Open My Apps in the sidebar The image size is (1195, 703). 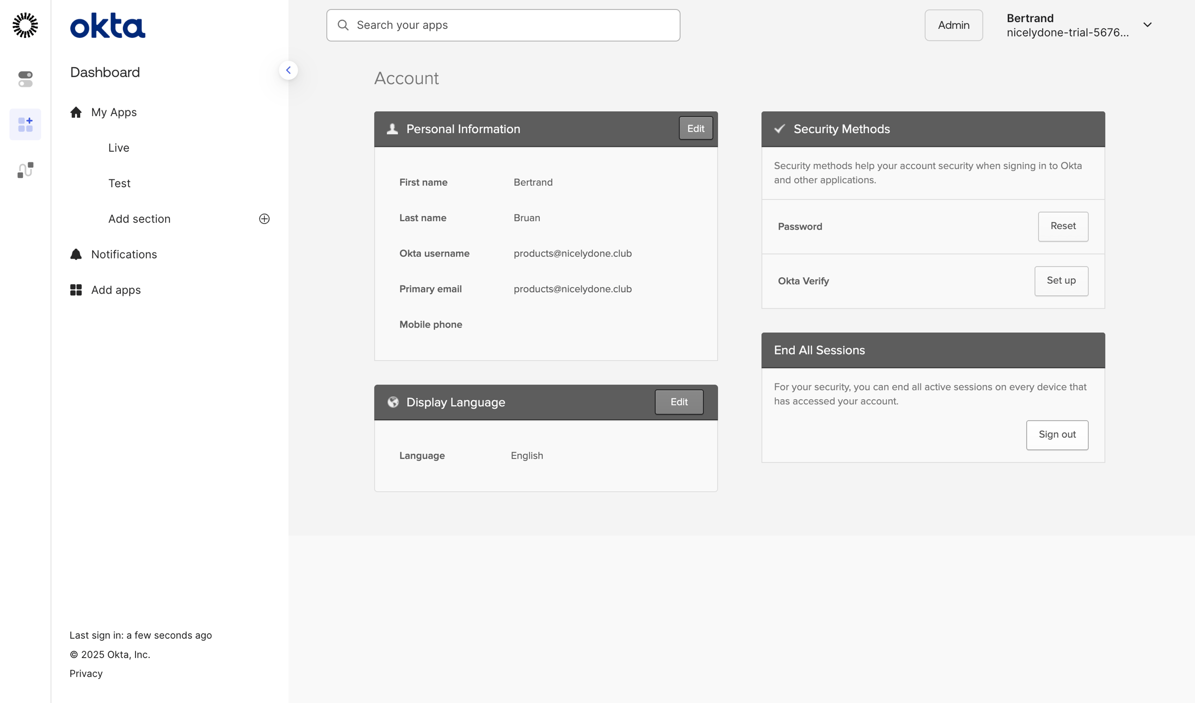[x=114, y=112]
